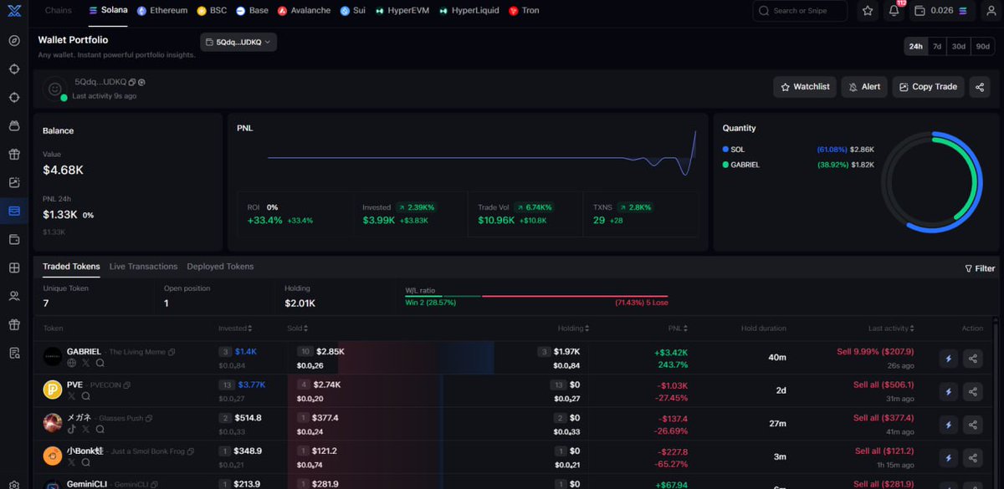Open wallet selector 5Qdq...UDKQ dropdown
This screenshot has height=489, width=1004.
238,42
